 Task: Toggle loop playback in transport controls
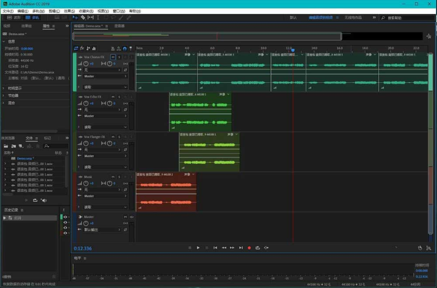point(258,248)
